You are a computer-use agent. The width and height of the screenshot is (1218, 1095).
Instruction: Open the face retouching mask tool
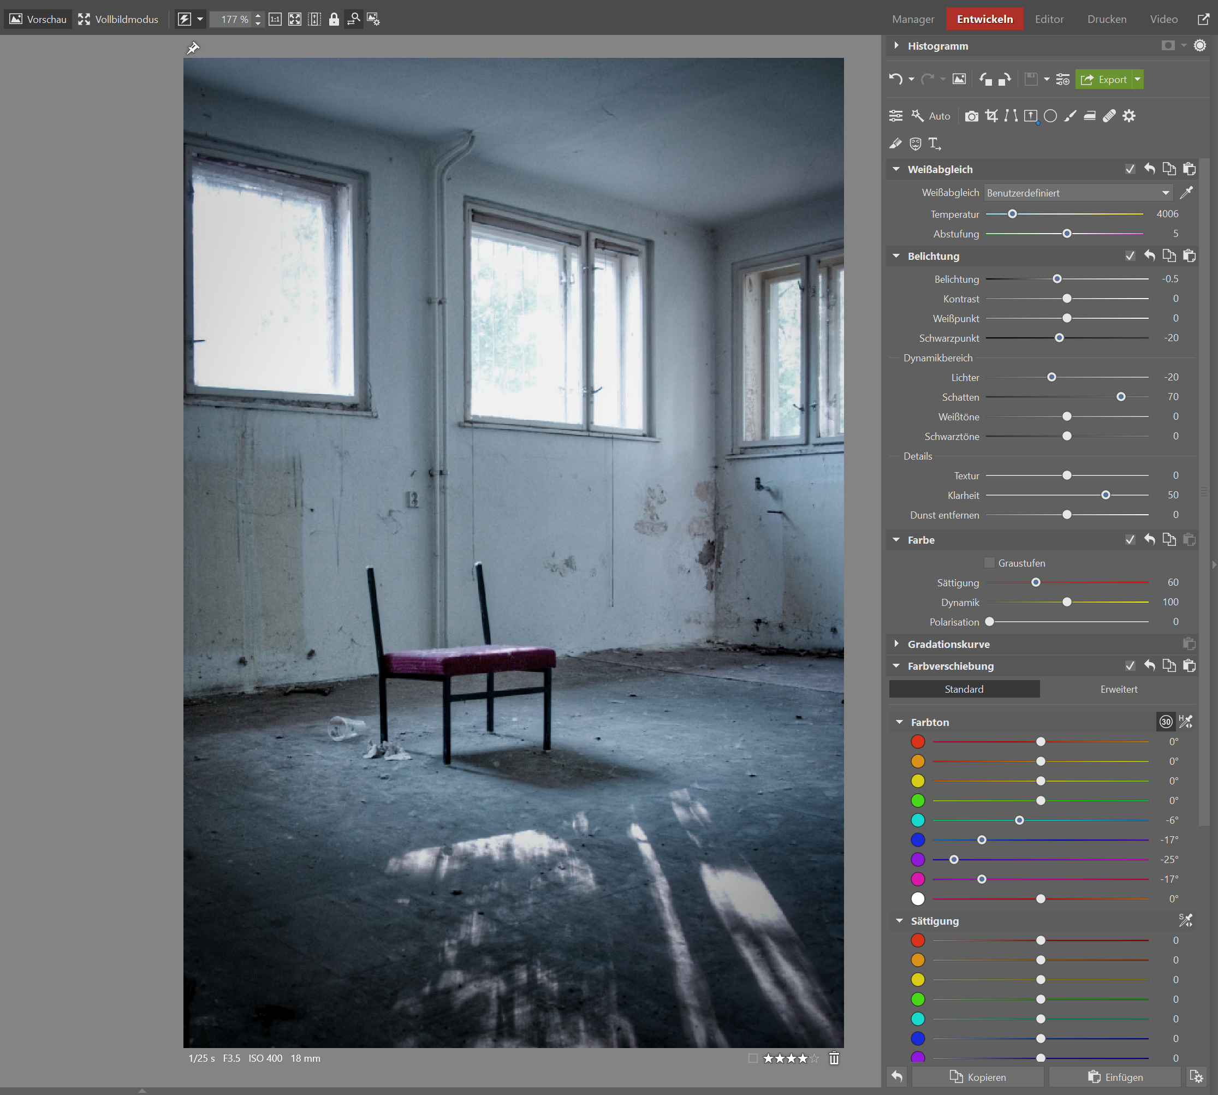[x=916, y=144]
